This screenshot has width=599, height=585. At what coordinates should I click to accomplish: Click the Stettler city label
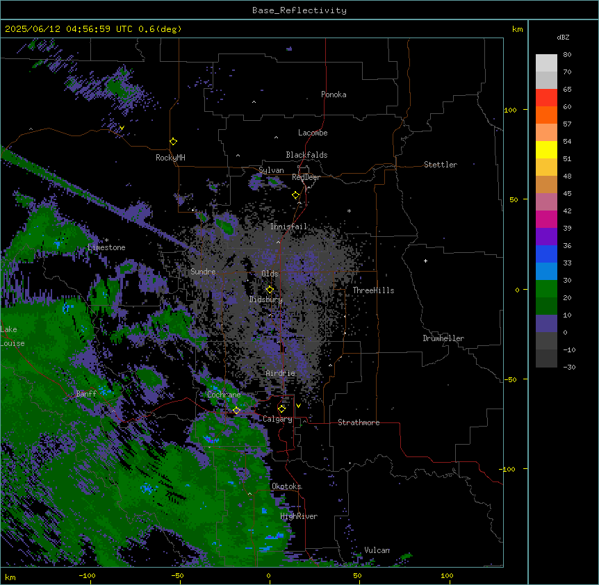[x=441, y=165]
